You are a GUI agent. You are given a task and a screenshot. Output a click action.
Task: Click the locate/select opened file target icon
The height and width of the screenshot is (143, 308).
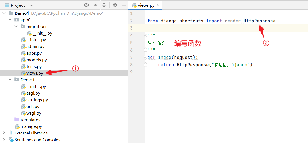(x=87, y=5)
